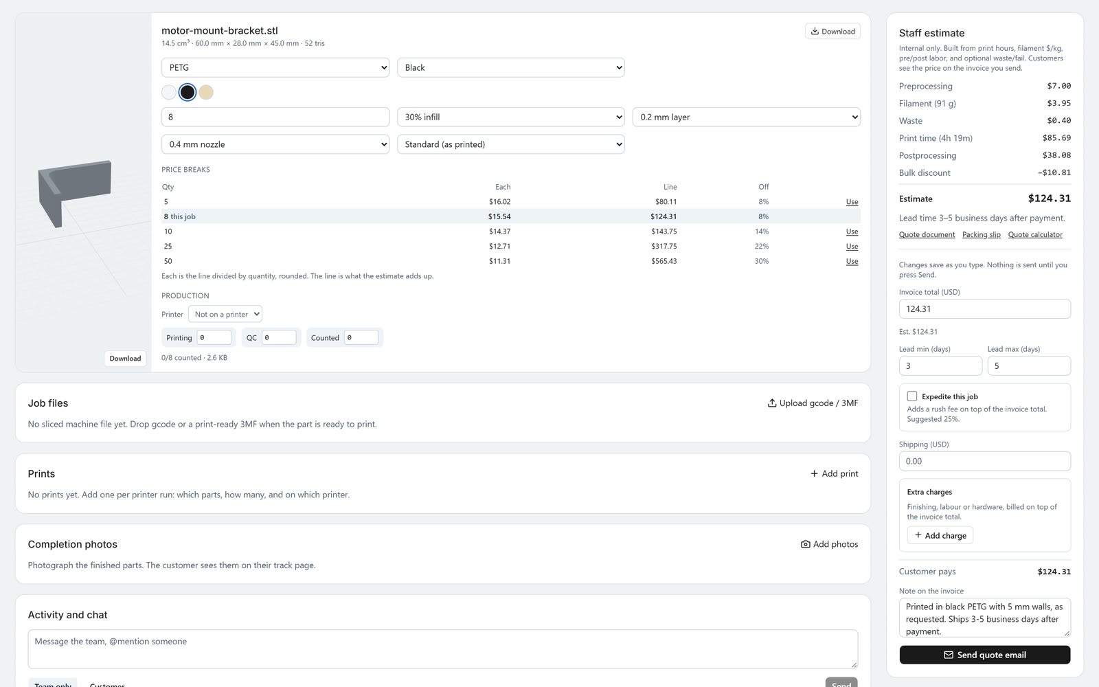Open the 0.2 mm layer dropdown

click(747, 117)
